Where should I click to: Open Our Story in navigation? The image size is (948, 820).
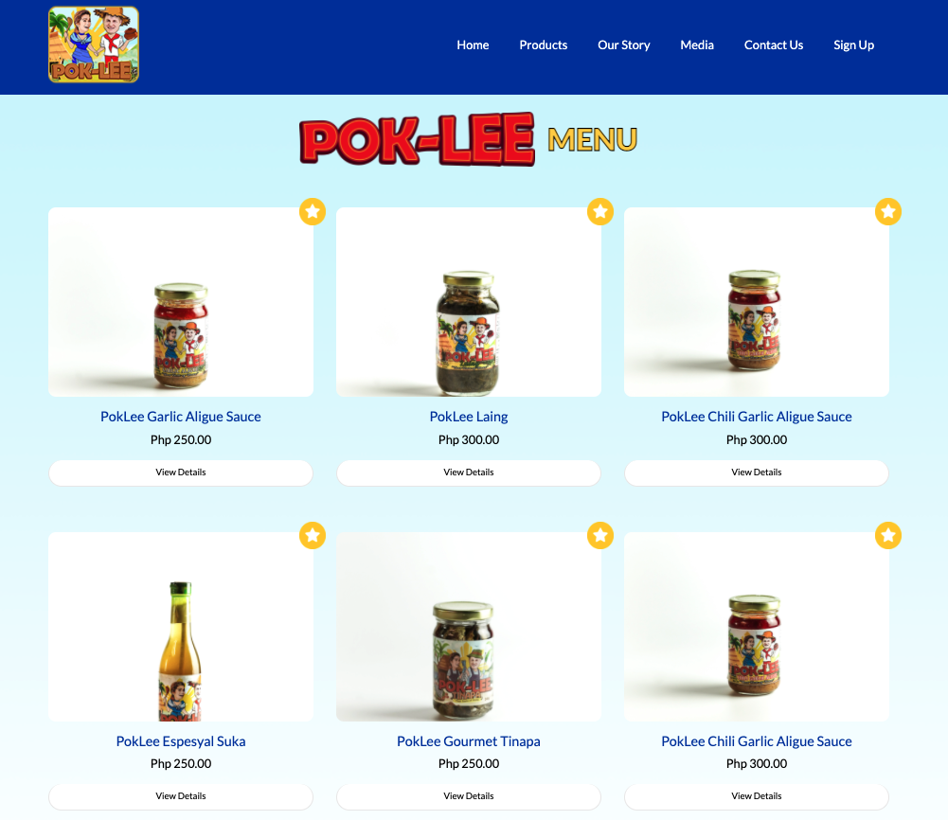(623, 45)
